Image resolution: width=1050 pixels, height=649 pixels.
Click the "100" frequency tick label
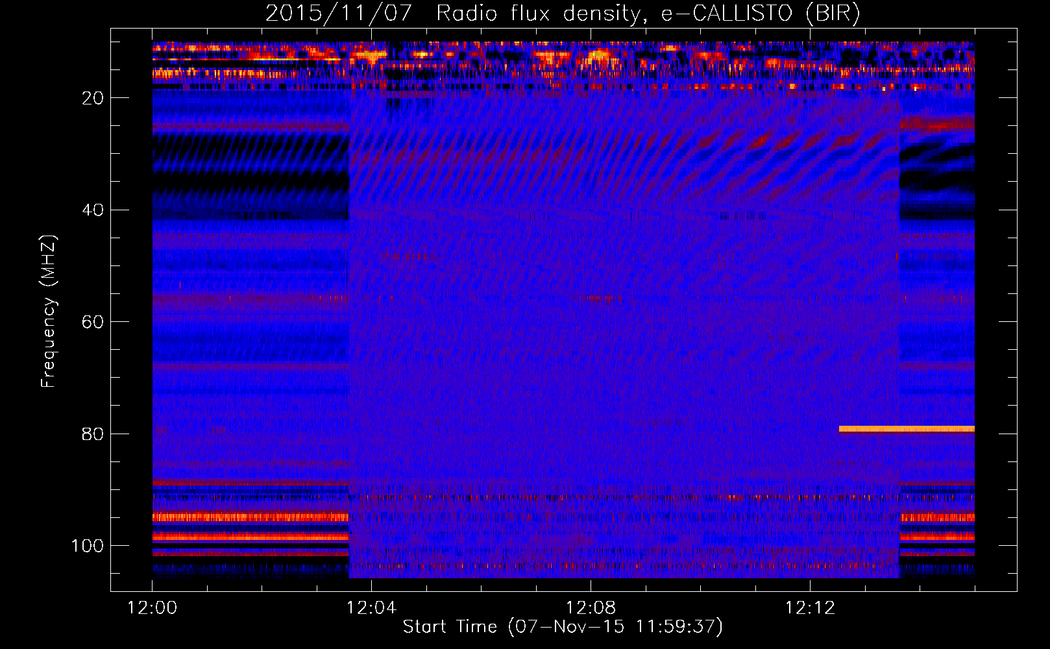click(88, 546)
